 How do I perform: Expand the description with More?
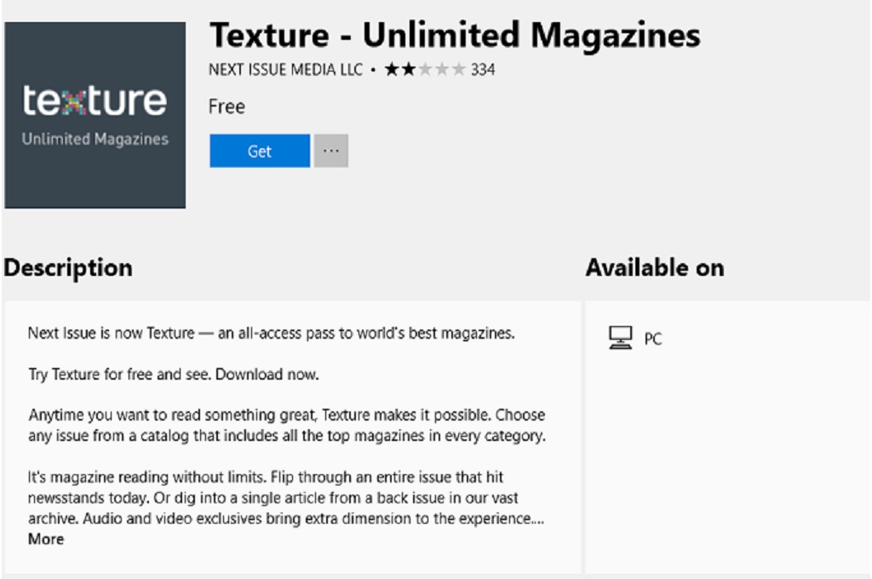coord(46,539)
